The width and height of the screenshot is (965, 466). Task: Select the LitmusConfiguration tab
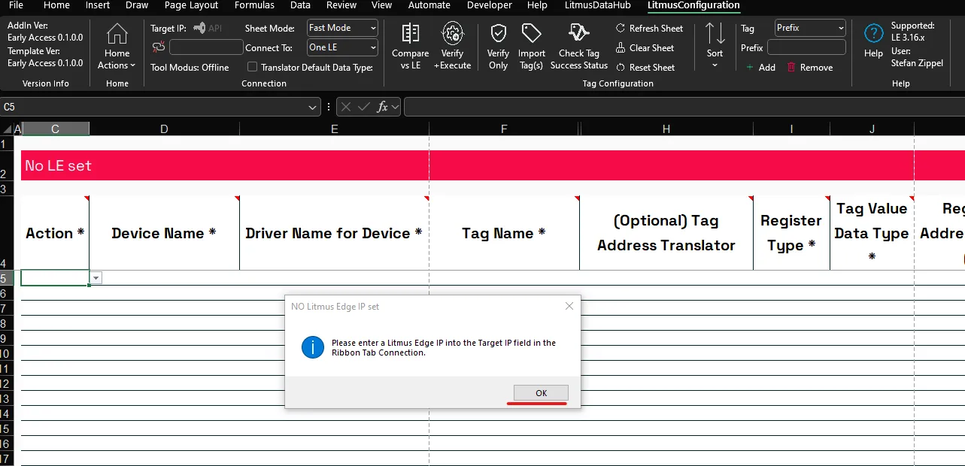[x=693, y=5]
